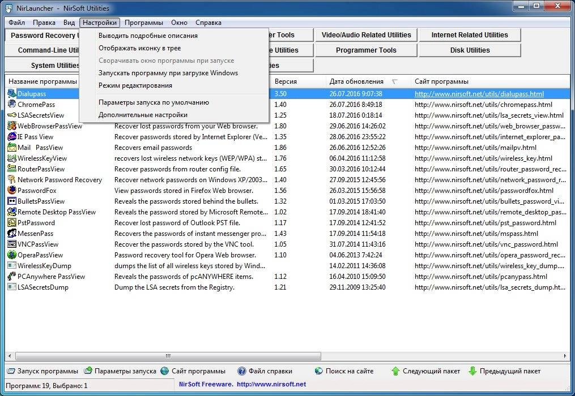The height and width of the screenshot is (396, 575).
Task: Click the horizontal scrollbar thumb
Action: (x=168, y=356)
